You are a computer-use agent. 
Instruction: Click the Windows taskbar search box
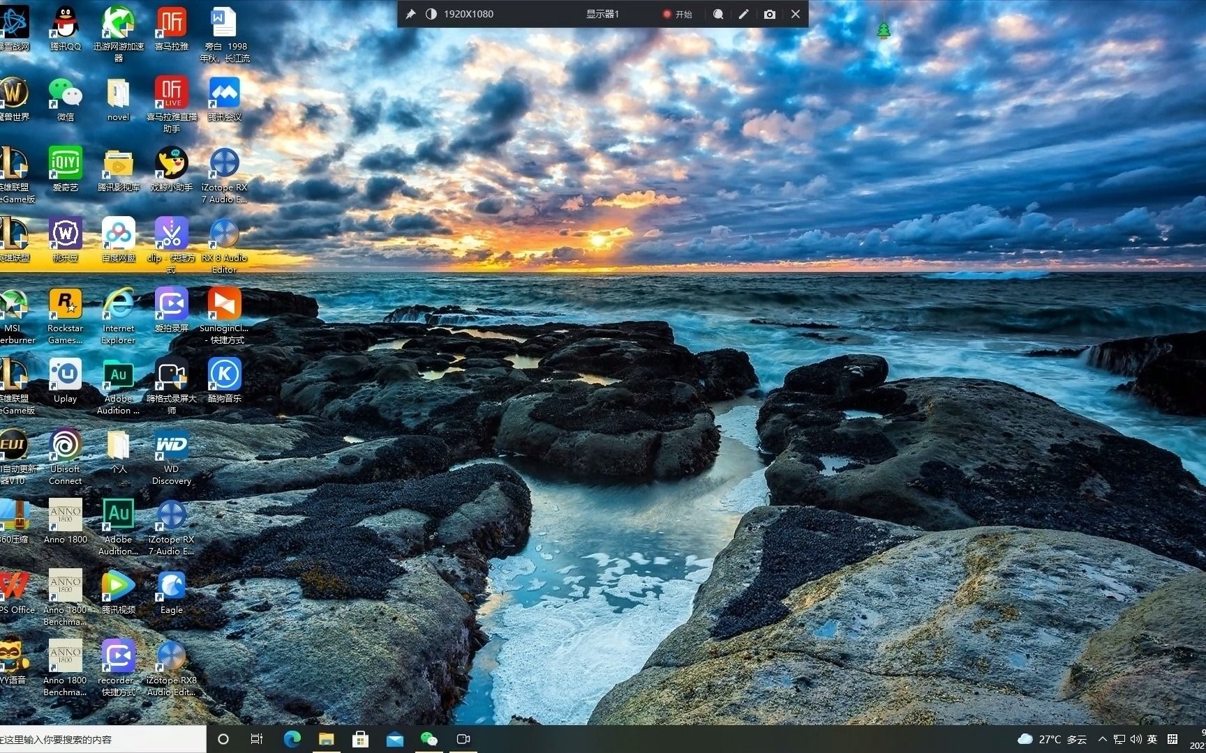[x=103, y=739]
